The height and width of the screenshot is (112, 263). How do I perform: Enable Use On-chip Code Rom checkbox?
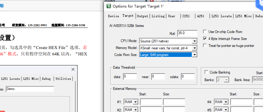point(205,32)
